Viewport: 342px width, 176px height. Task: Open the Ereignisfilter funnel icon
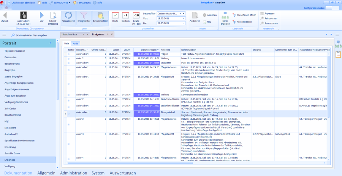(84, 15)
